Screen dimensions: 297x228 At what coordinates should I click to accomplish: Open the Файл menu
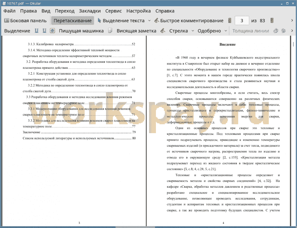click(x=10, y=11)
